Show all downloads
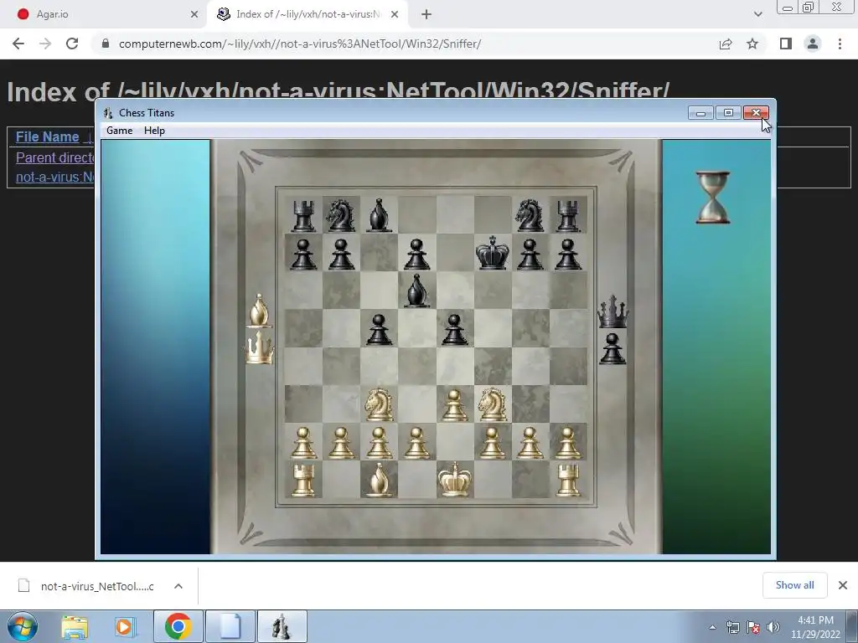Screen dimensions: 858x643 794,585
